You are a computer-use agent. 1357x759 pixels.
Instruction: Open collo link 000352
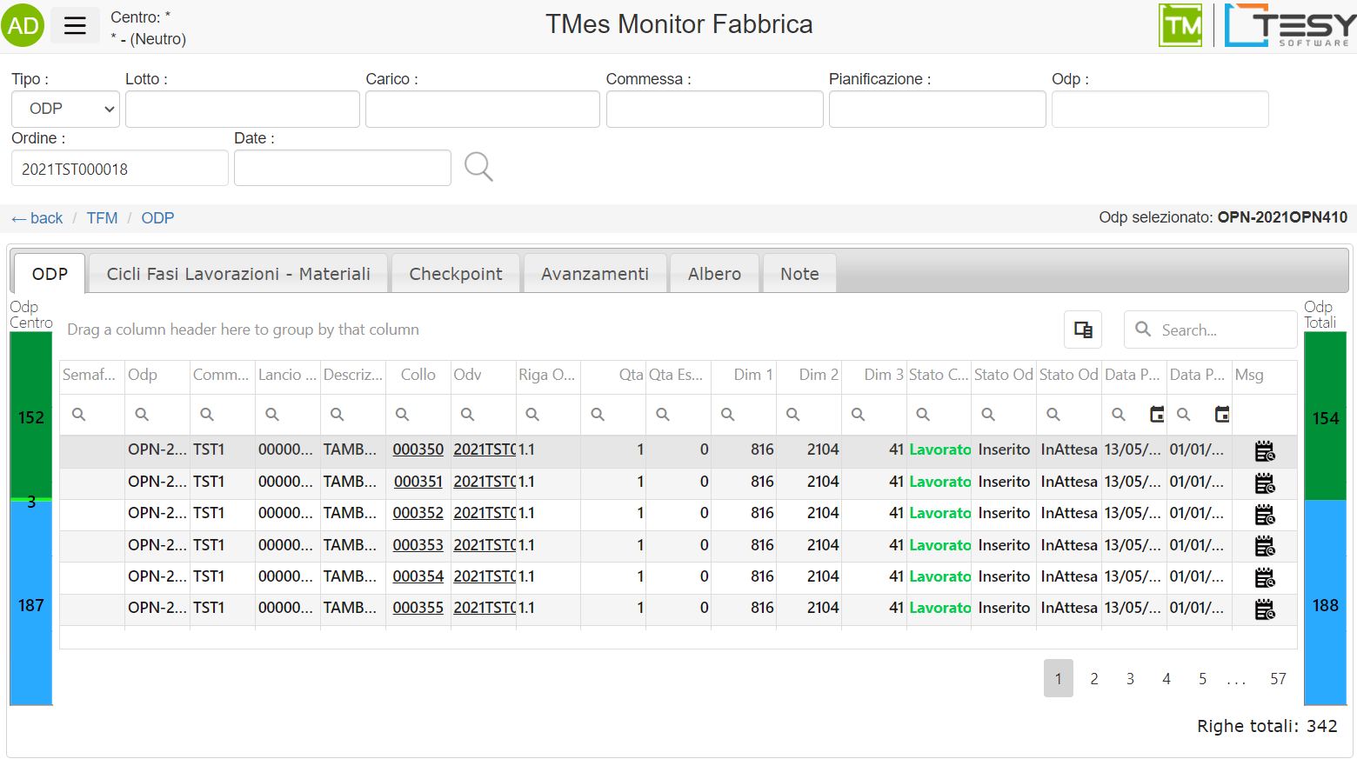coord(418,513)
